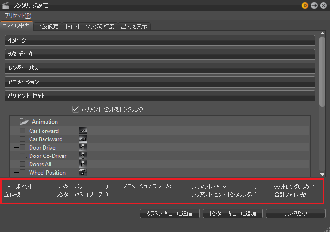Image resolution: width=330 pixels, height=232 pixels.
Task: Select the Car Backward label
Action: pyautogui.click(x=46, y=139)
